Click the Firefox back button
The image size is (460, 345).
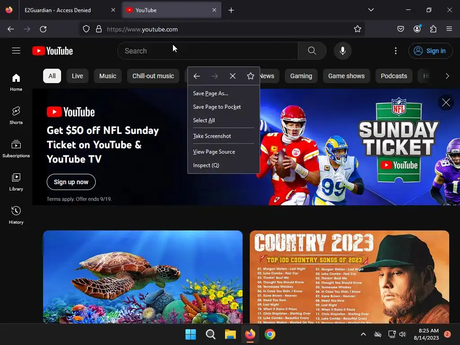pos(11,29)
